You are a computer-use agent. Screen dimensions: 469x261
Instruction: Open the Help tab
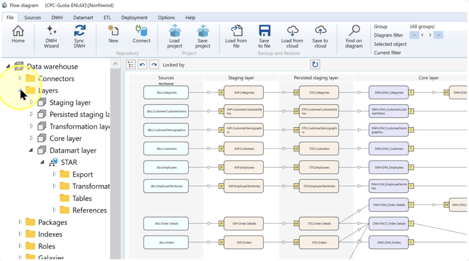coord(190,17)
